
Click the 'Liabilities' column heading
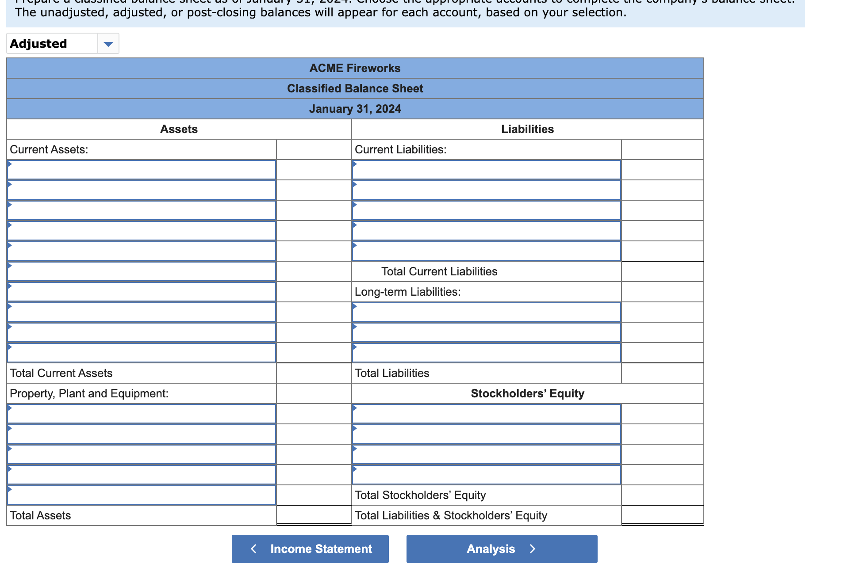tap(528, 129)
